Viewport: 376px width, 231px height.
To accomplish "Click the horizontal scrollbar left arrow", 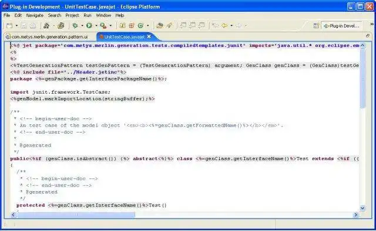I will tap(13, 215).
